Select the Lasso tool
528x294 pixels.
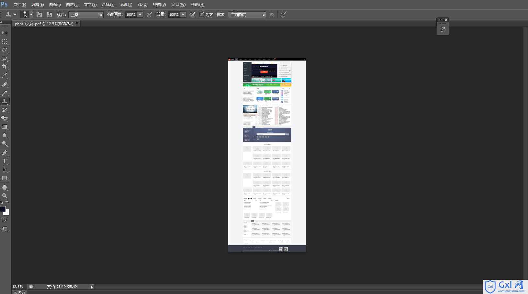click(x=5, y=50)
